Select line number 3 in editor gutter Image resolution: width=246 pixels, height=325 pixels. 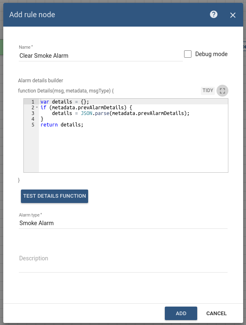[32, 113]
